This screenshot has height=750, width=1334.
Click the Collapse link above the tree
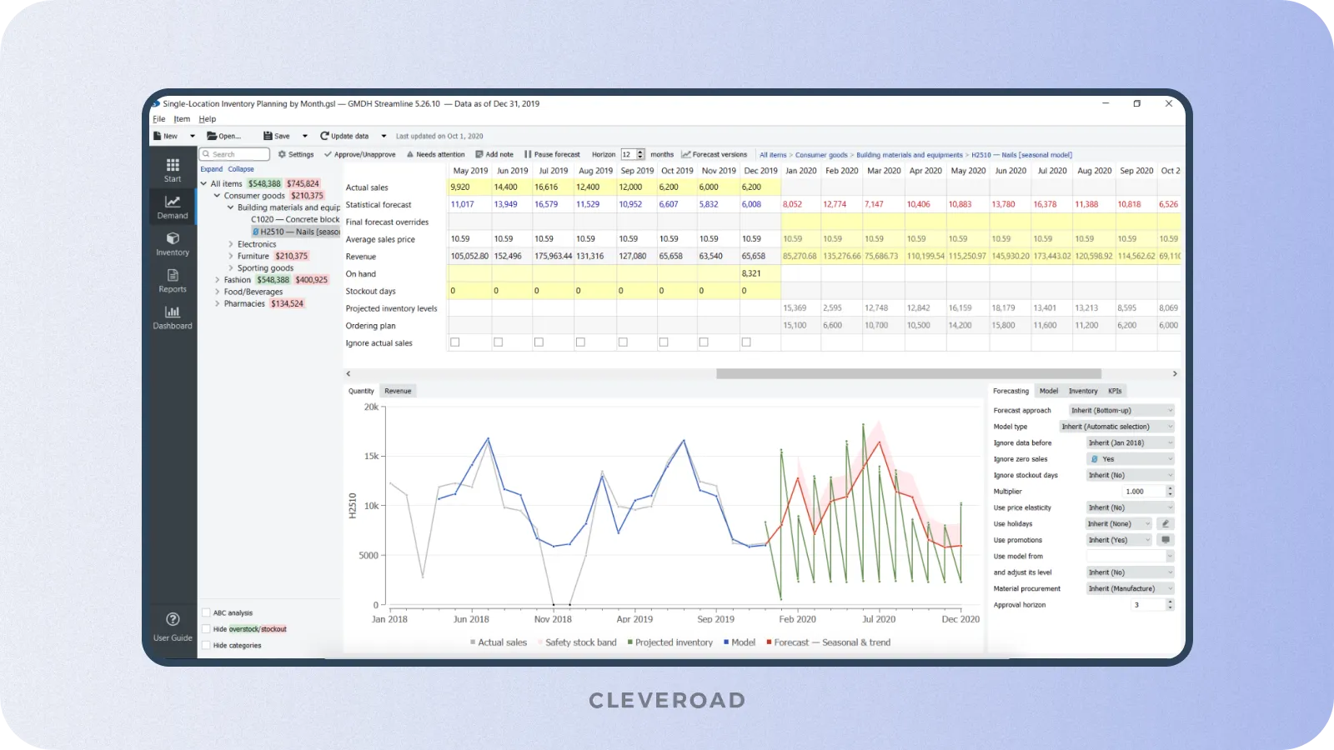pos(240,168)
